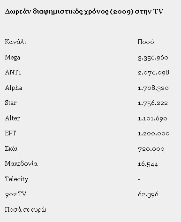Viewport: 181px width, 222px height.
Task: Select the Ποσό column header
Action: [146, 42]
